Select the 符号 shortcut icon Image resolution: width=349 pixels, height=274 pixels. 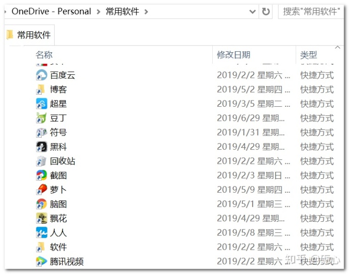(42, 132)
